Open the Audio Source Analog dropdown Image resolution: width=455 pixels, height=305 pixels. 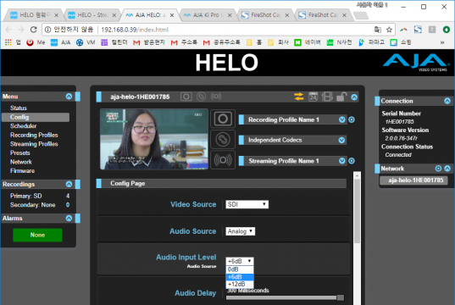tap(241, 231)
